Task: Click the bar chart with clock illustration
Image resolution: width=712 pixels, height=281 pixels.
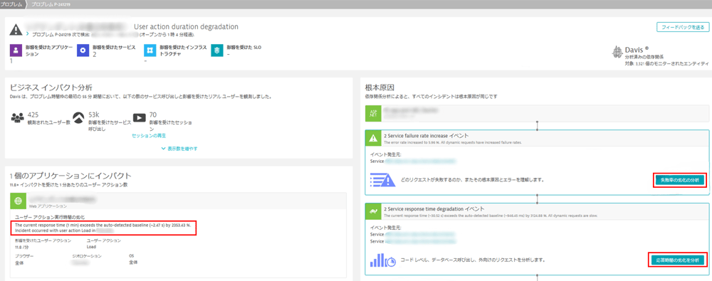Action: coord(382,260)
